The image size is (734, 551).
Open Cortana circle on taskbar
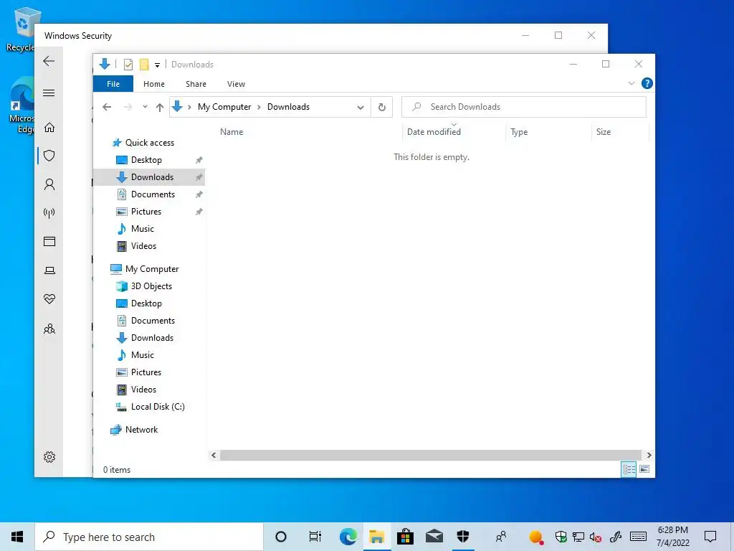[281, 537]
